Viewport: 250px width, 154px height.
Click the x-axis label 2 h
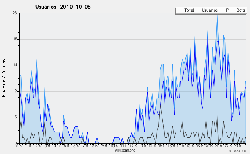[38, 146]
